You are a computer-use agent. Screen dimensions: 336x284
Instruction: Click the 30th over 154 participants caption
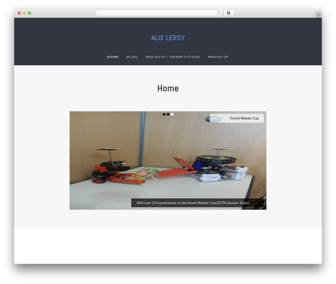pos(197,203)
